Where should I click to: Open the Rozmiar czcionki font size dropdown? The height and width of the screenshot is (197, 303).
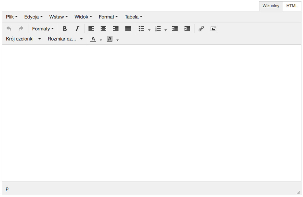pyautogui.click(x=65, y=39)
